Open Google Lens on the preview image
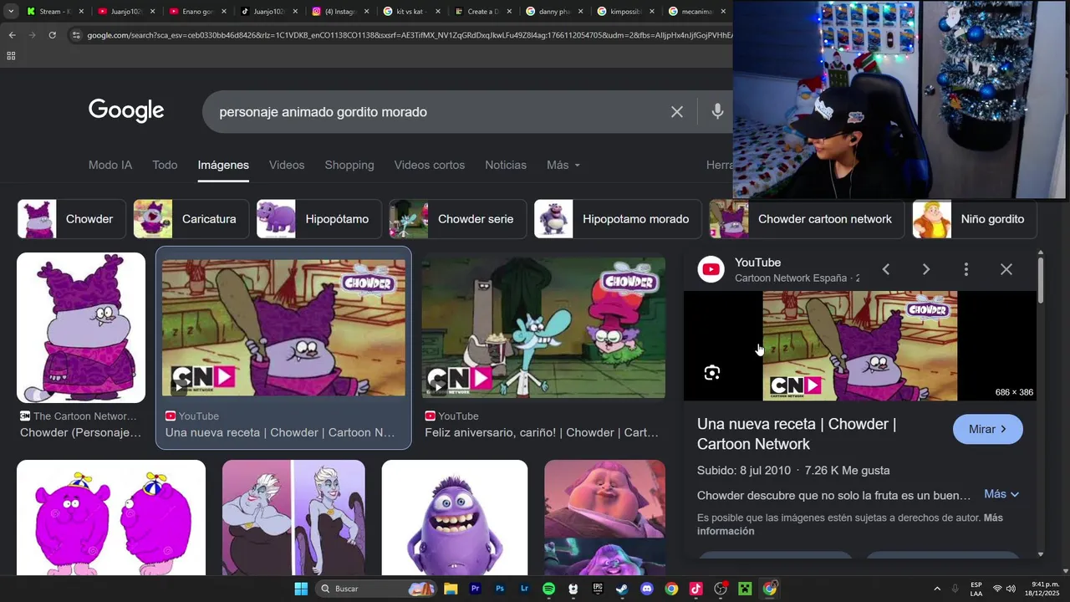1070x602 pixels. tap(712, 373)
